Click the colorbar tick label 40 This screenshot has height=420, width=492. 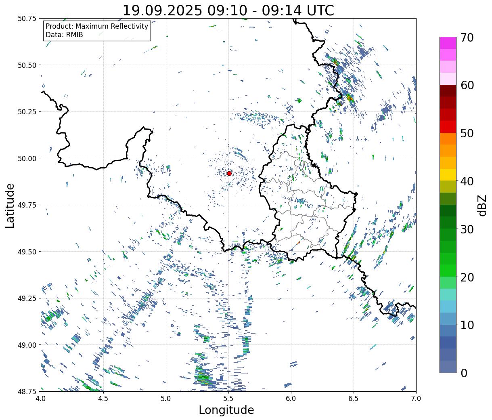tap(467, 181)
